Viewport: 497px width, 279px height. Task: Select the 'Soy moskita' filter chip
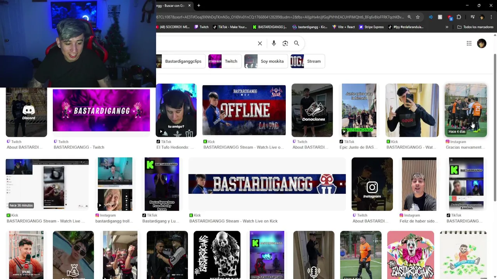point(266,61)
